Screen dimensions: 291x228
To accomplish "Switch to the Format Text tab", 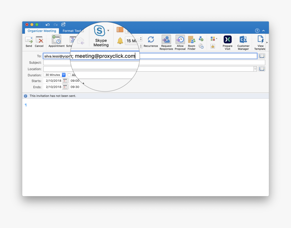I will coord(72,31).
